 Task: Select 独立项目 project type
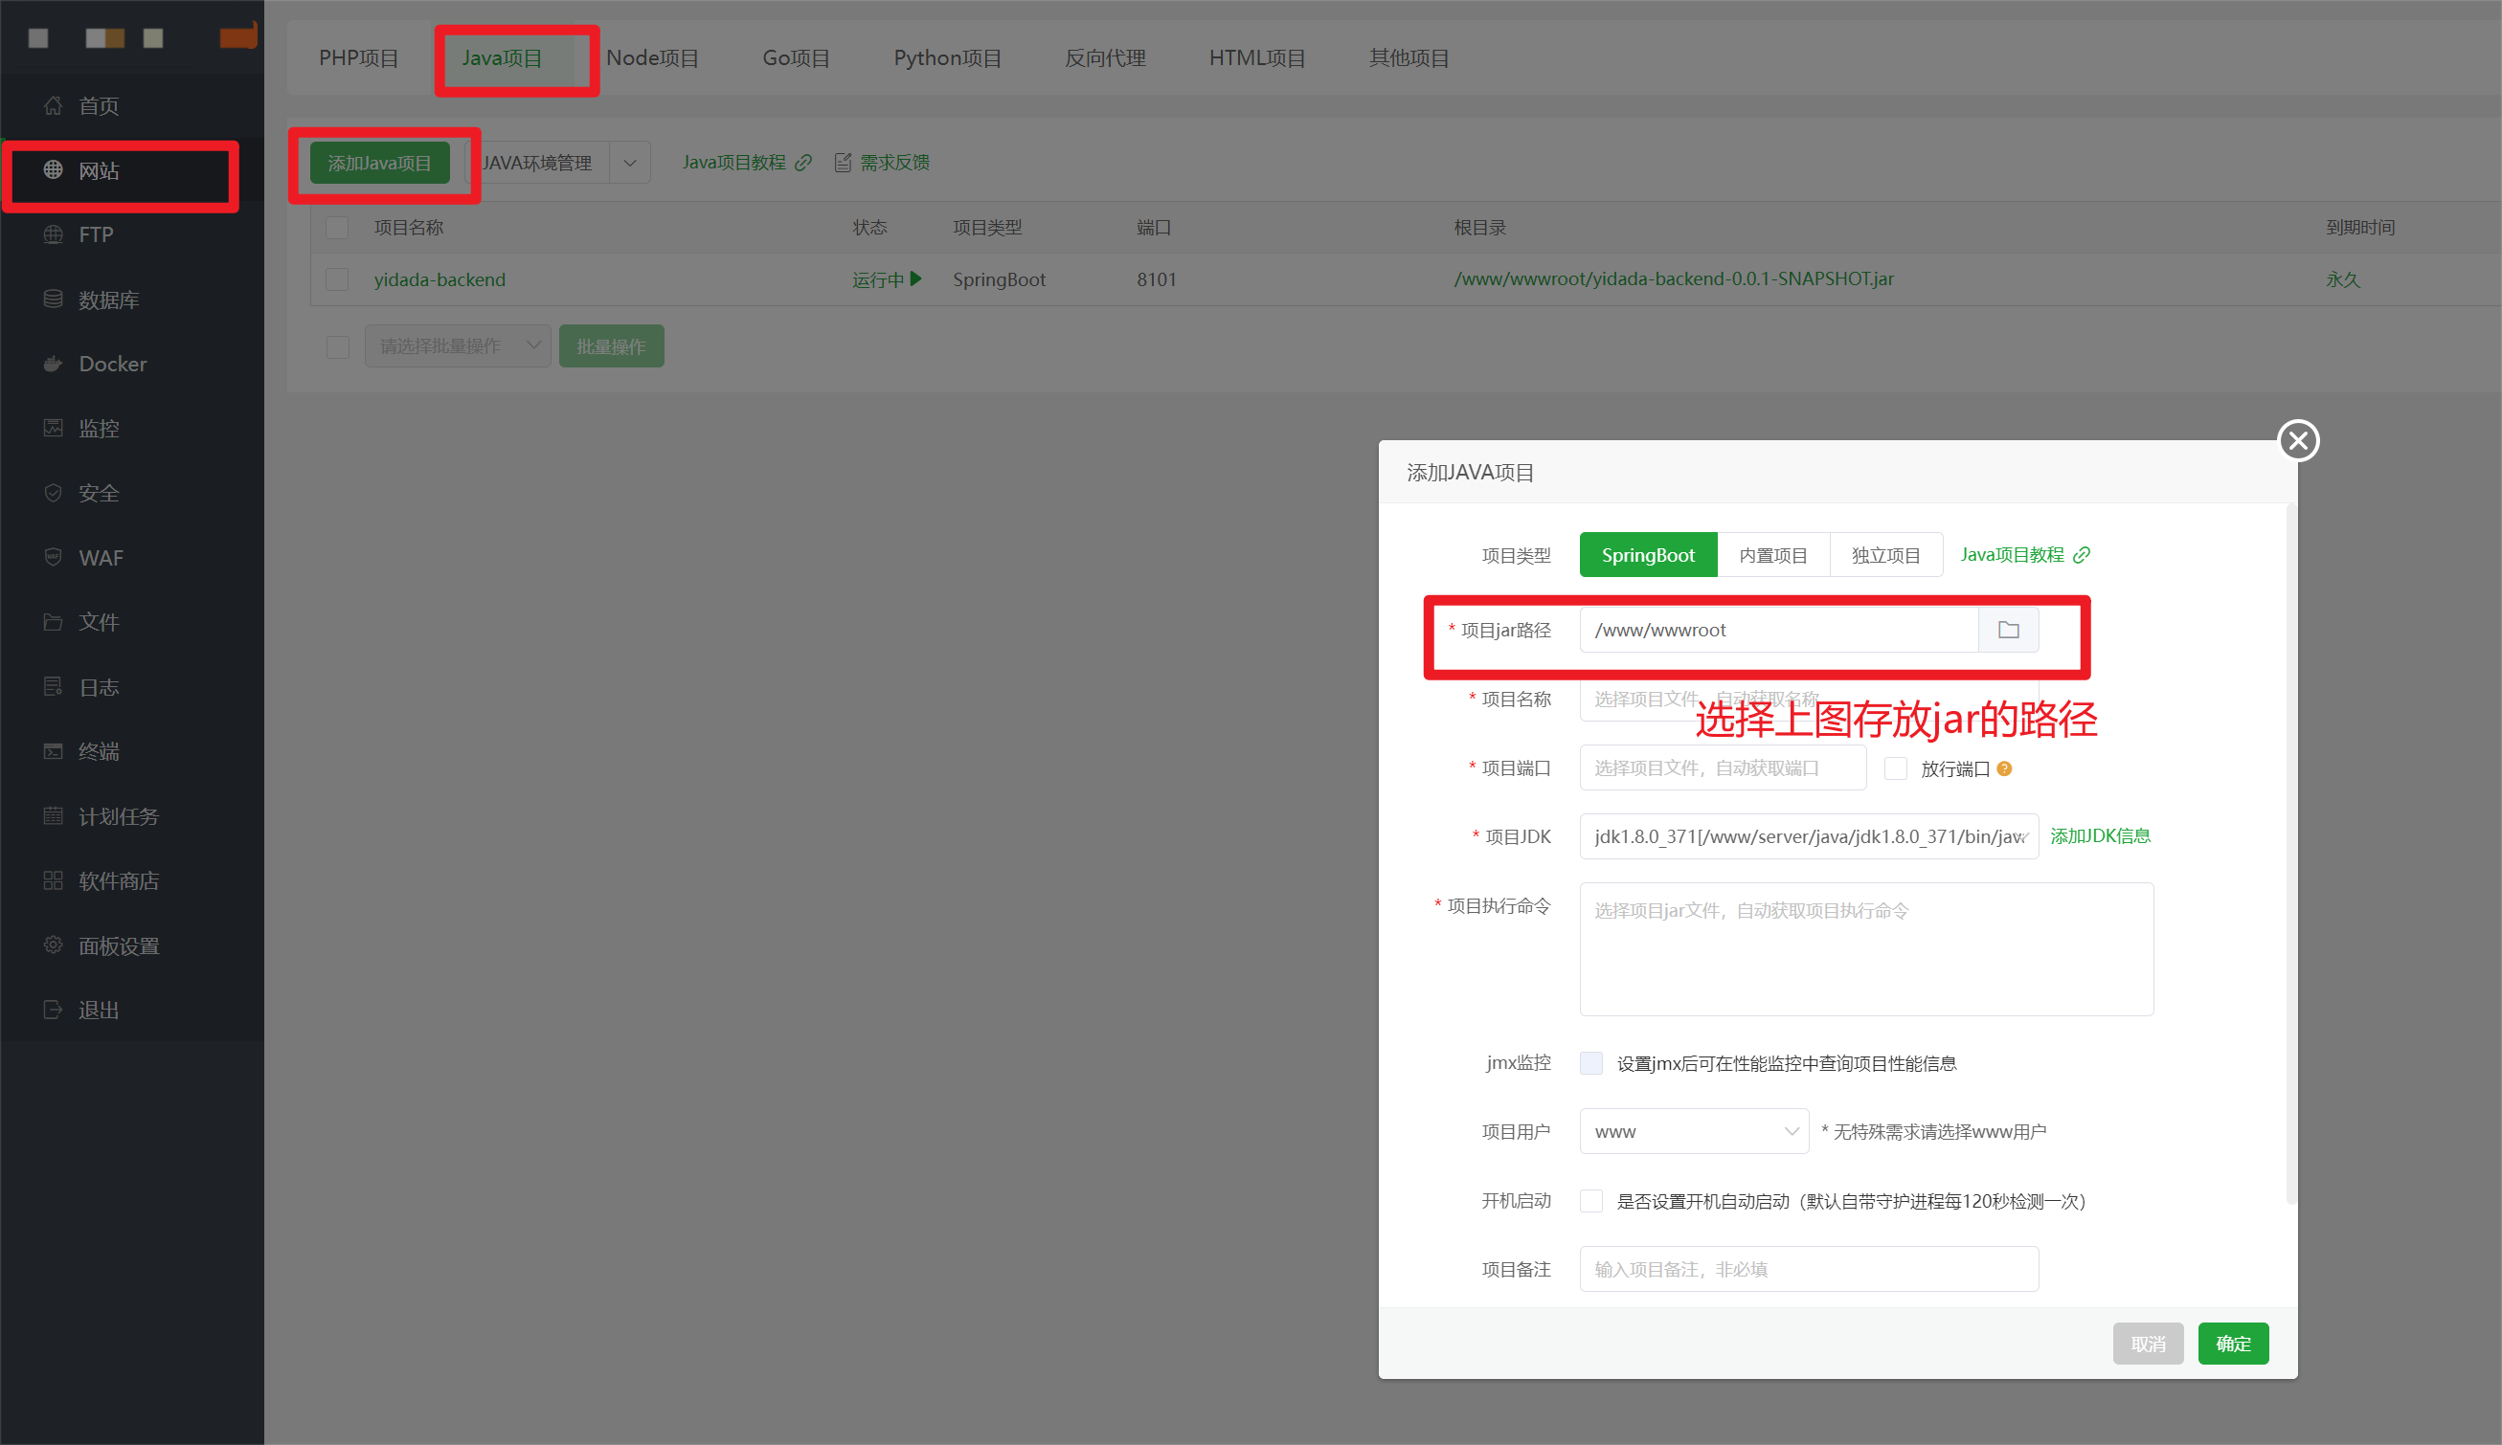pyautogui.click(x=1885, y=555)
